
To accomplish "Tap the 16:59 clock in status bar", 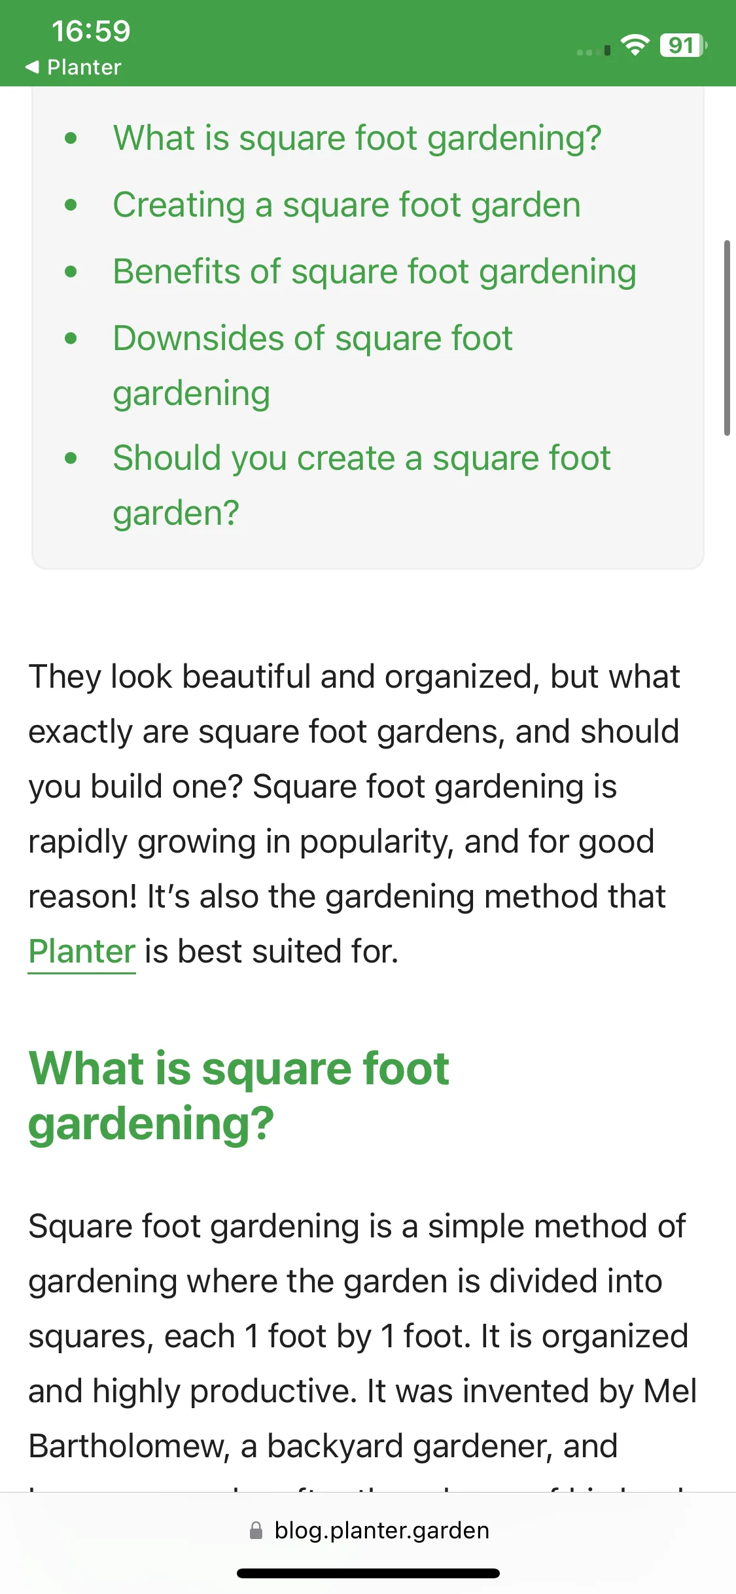I will tap(91, 31).
